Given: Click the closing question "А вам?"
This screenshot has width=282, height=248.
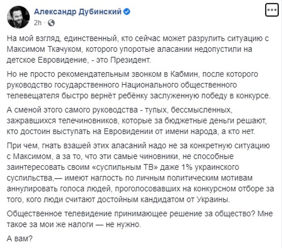Looking at the screenshot, I should (20, 240).
